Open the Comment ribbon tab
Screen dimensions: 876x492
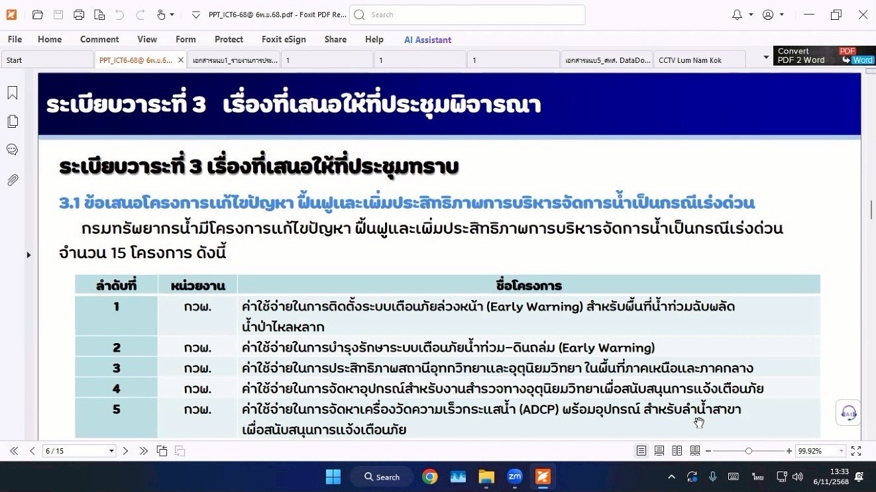tap(99, 40)
